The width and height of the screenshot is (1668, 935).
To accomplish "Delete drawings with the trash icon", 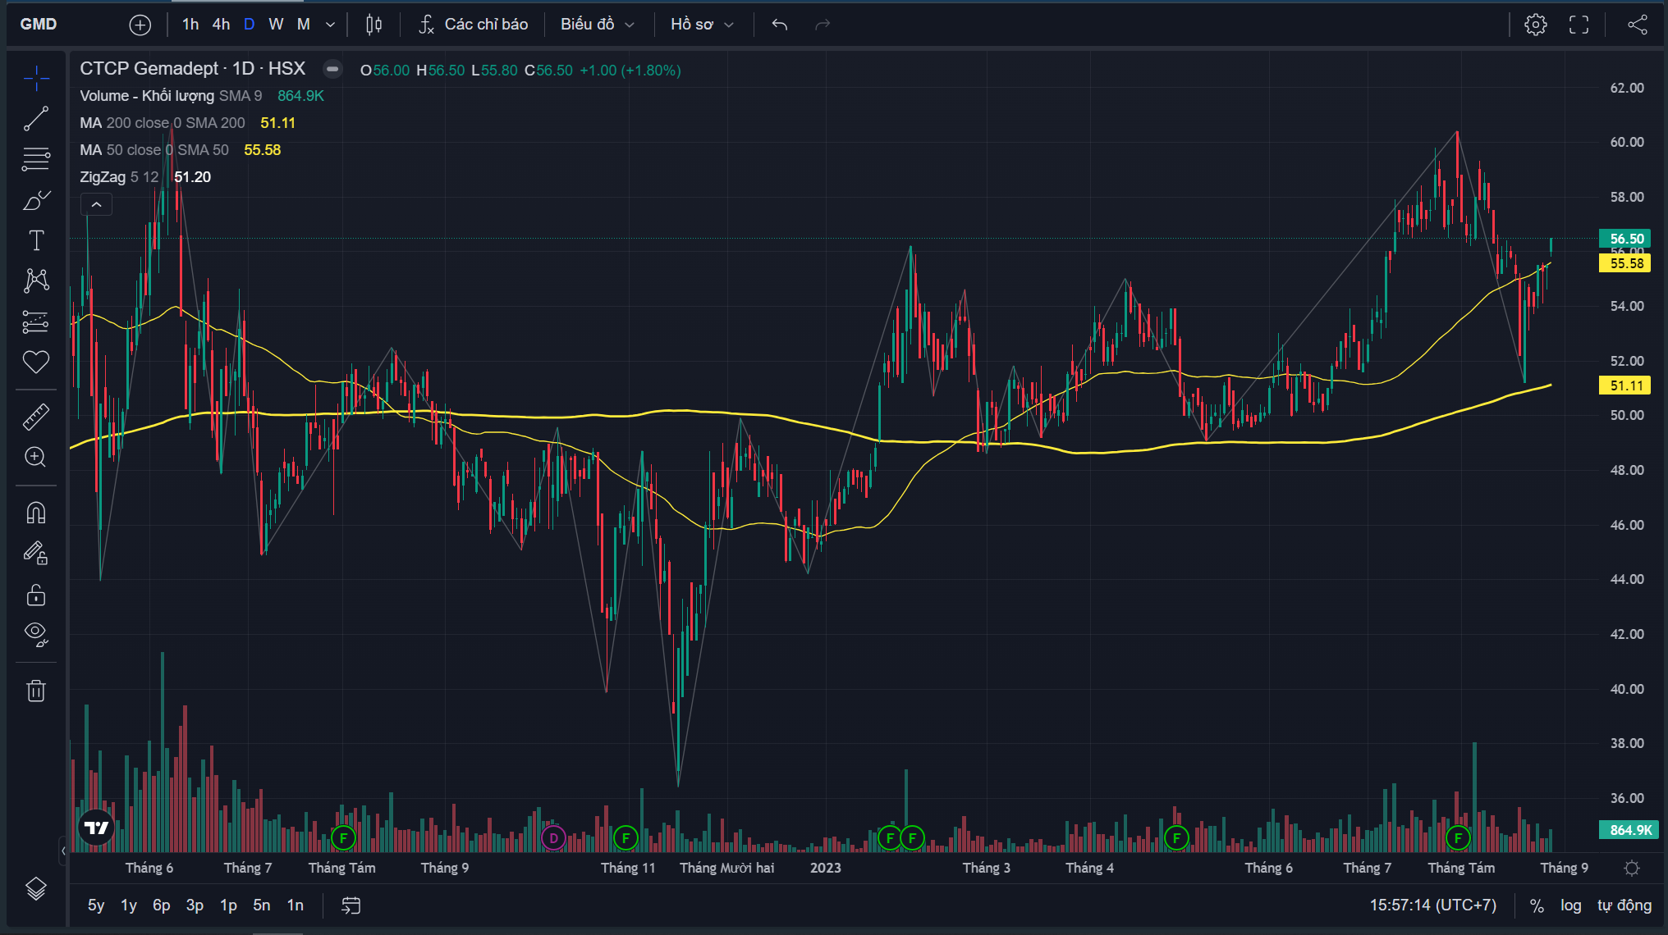I will click(36, 691).
